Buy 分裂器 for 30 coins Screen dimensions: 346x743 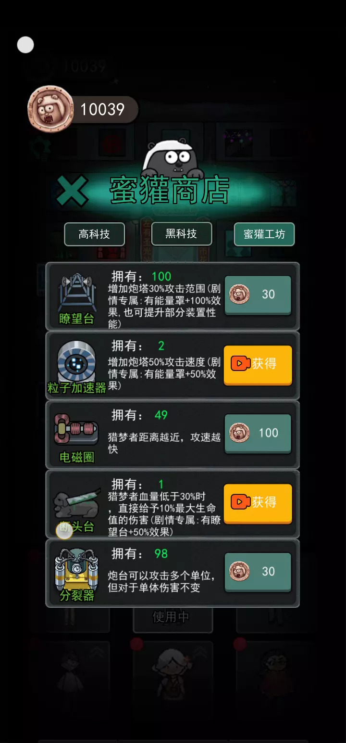tap(258, 572)
